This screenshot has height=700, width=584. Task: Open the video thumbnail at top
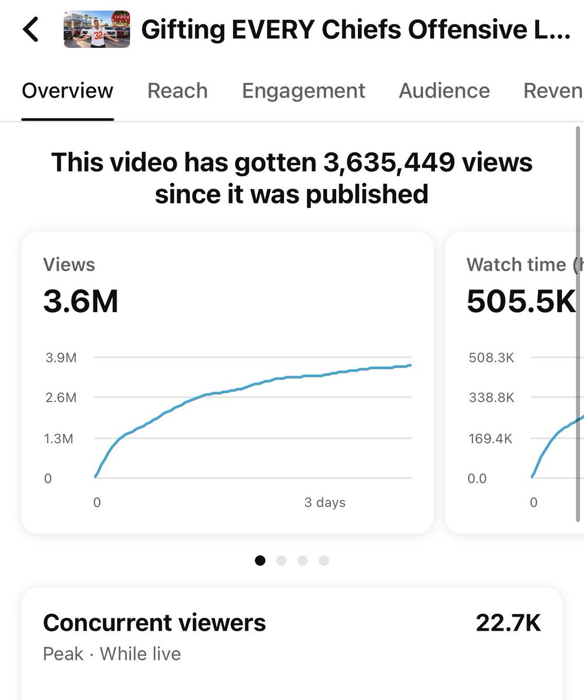pos(97,30)
